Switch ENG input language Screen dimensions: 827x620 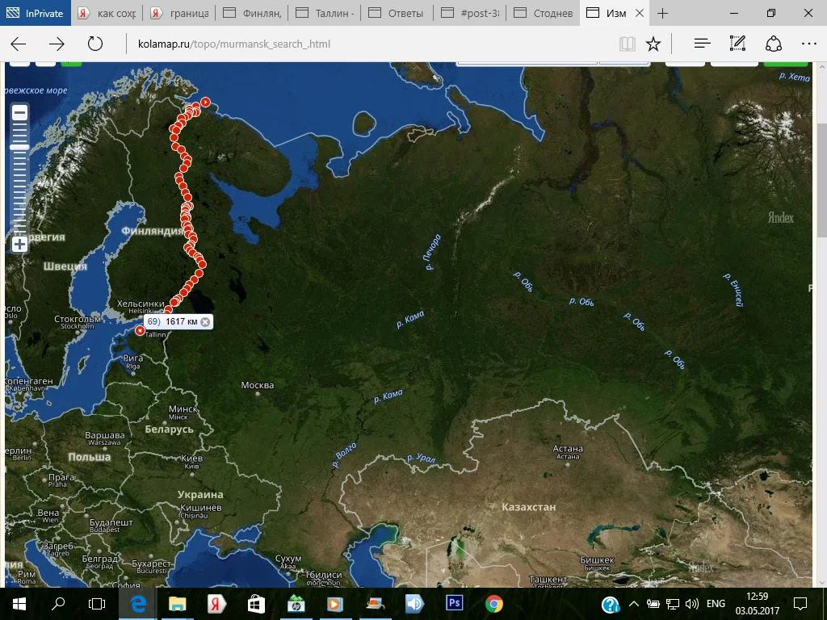(x=716, y=604)
